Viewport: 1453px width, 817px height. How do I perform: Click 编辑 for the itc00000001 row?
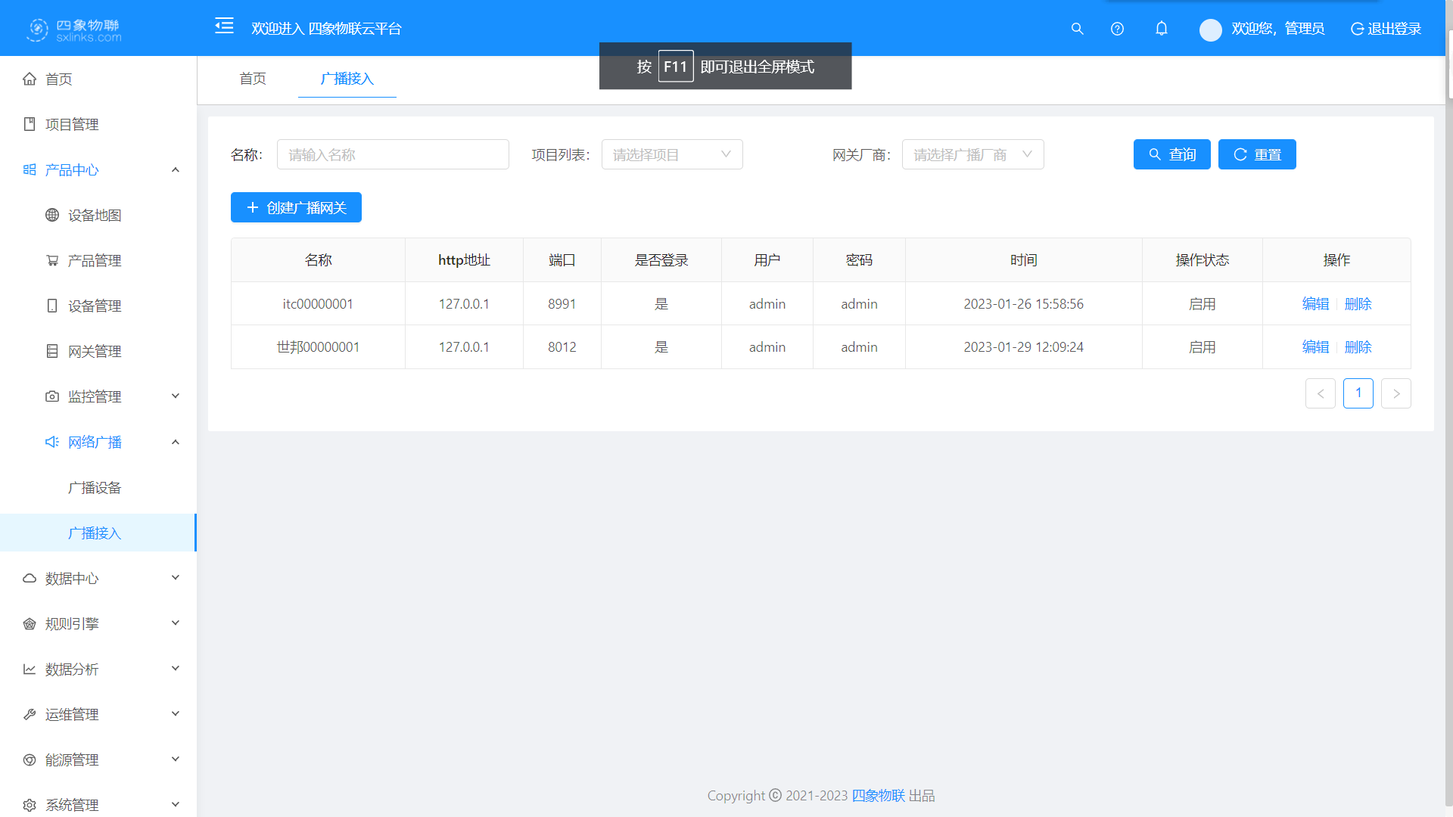tap(1315, 304)
